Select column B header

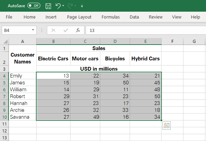53,42
